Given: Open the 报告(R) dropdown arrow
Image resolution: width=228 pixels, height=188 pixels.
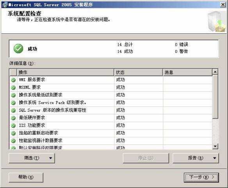Looking at the screenshot, I should pyautogui.click(x=215, y=158).
